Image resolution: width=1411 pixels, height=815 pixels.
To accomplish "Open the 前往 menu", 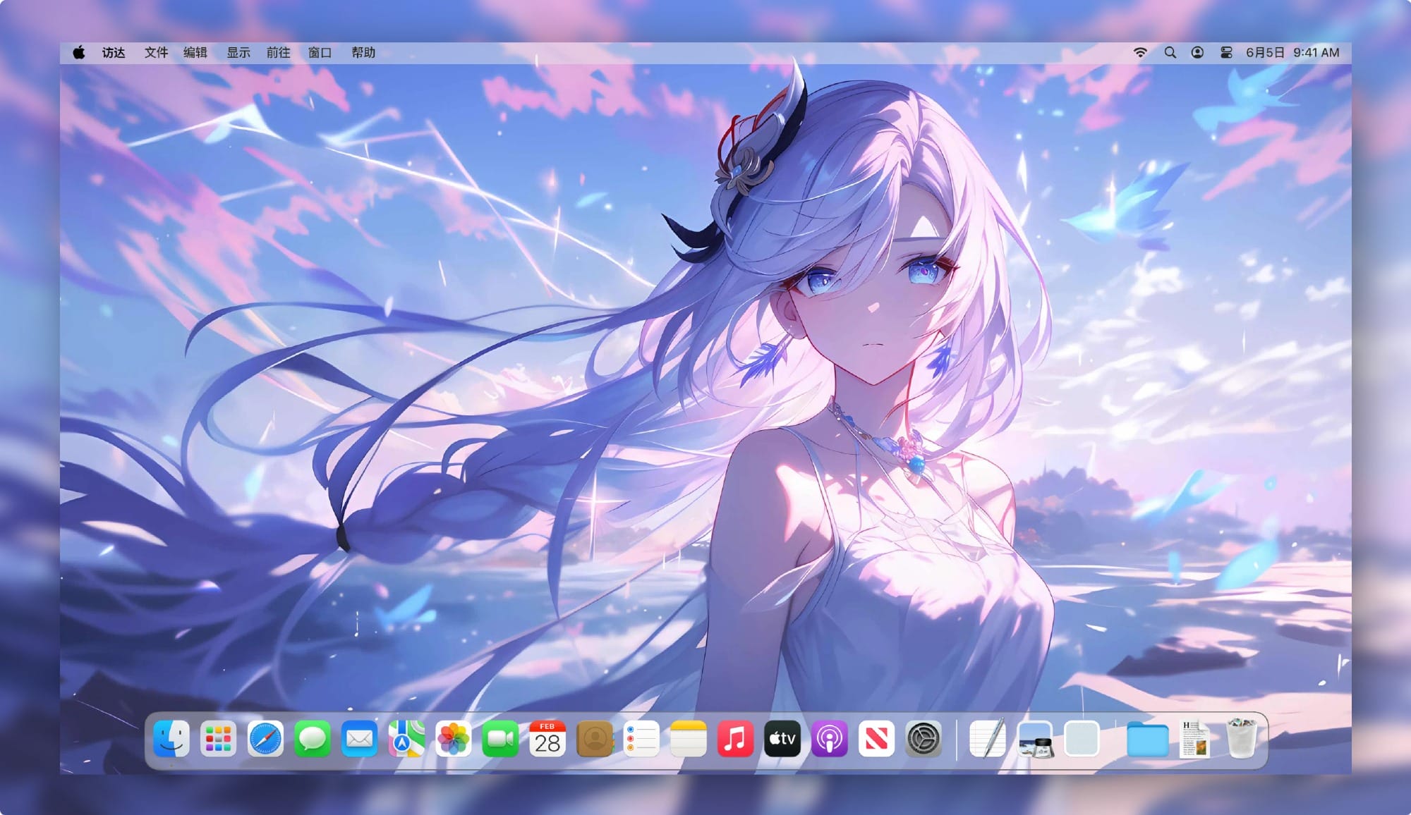I will click(278, 53).
